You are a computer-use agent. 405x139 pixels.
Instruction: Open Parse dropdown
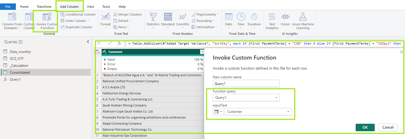pos(121,27)
